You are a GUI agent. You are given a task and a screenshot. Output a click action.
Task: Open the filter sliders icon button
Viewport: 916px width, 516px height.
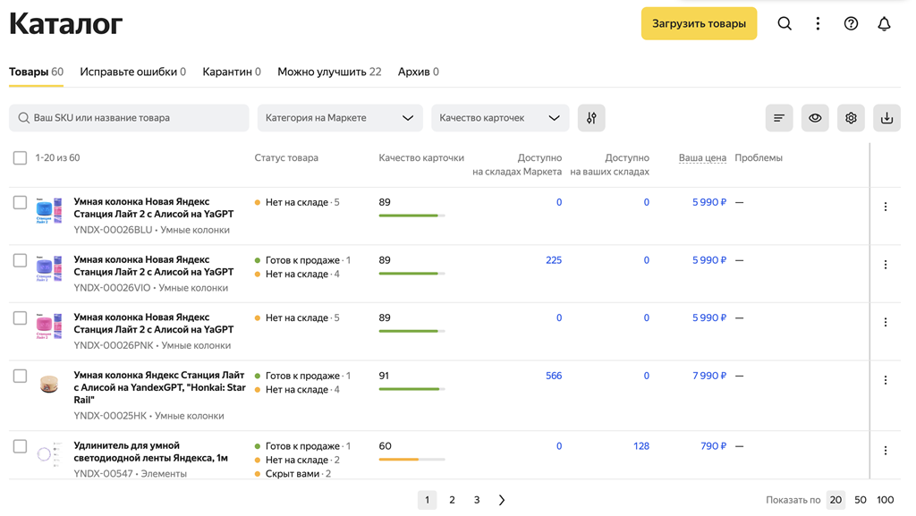coord(591,118)
